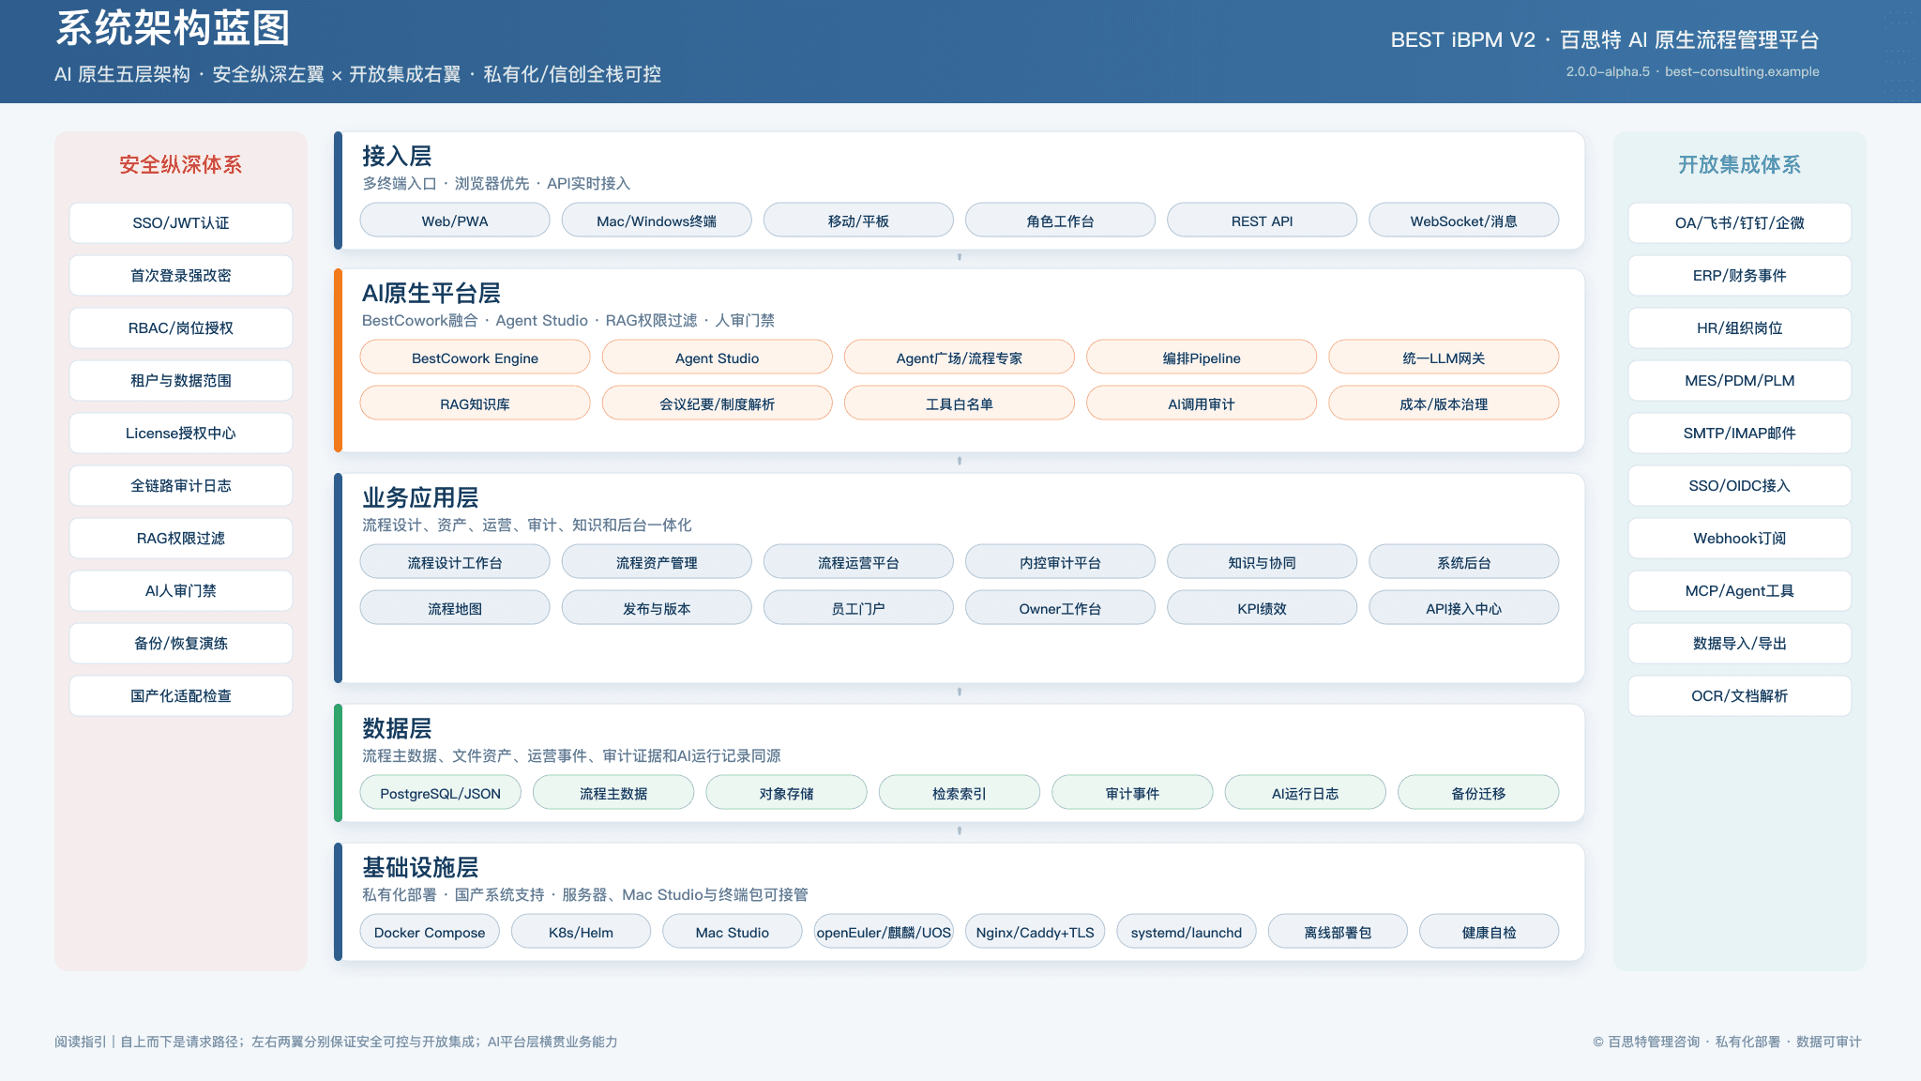The height and width of the screenshot is (1081, 1921).
Task: Select 角色工作台 pill
Action: tap(1060, 221)
